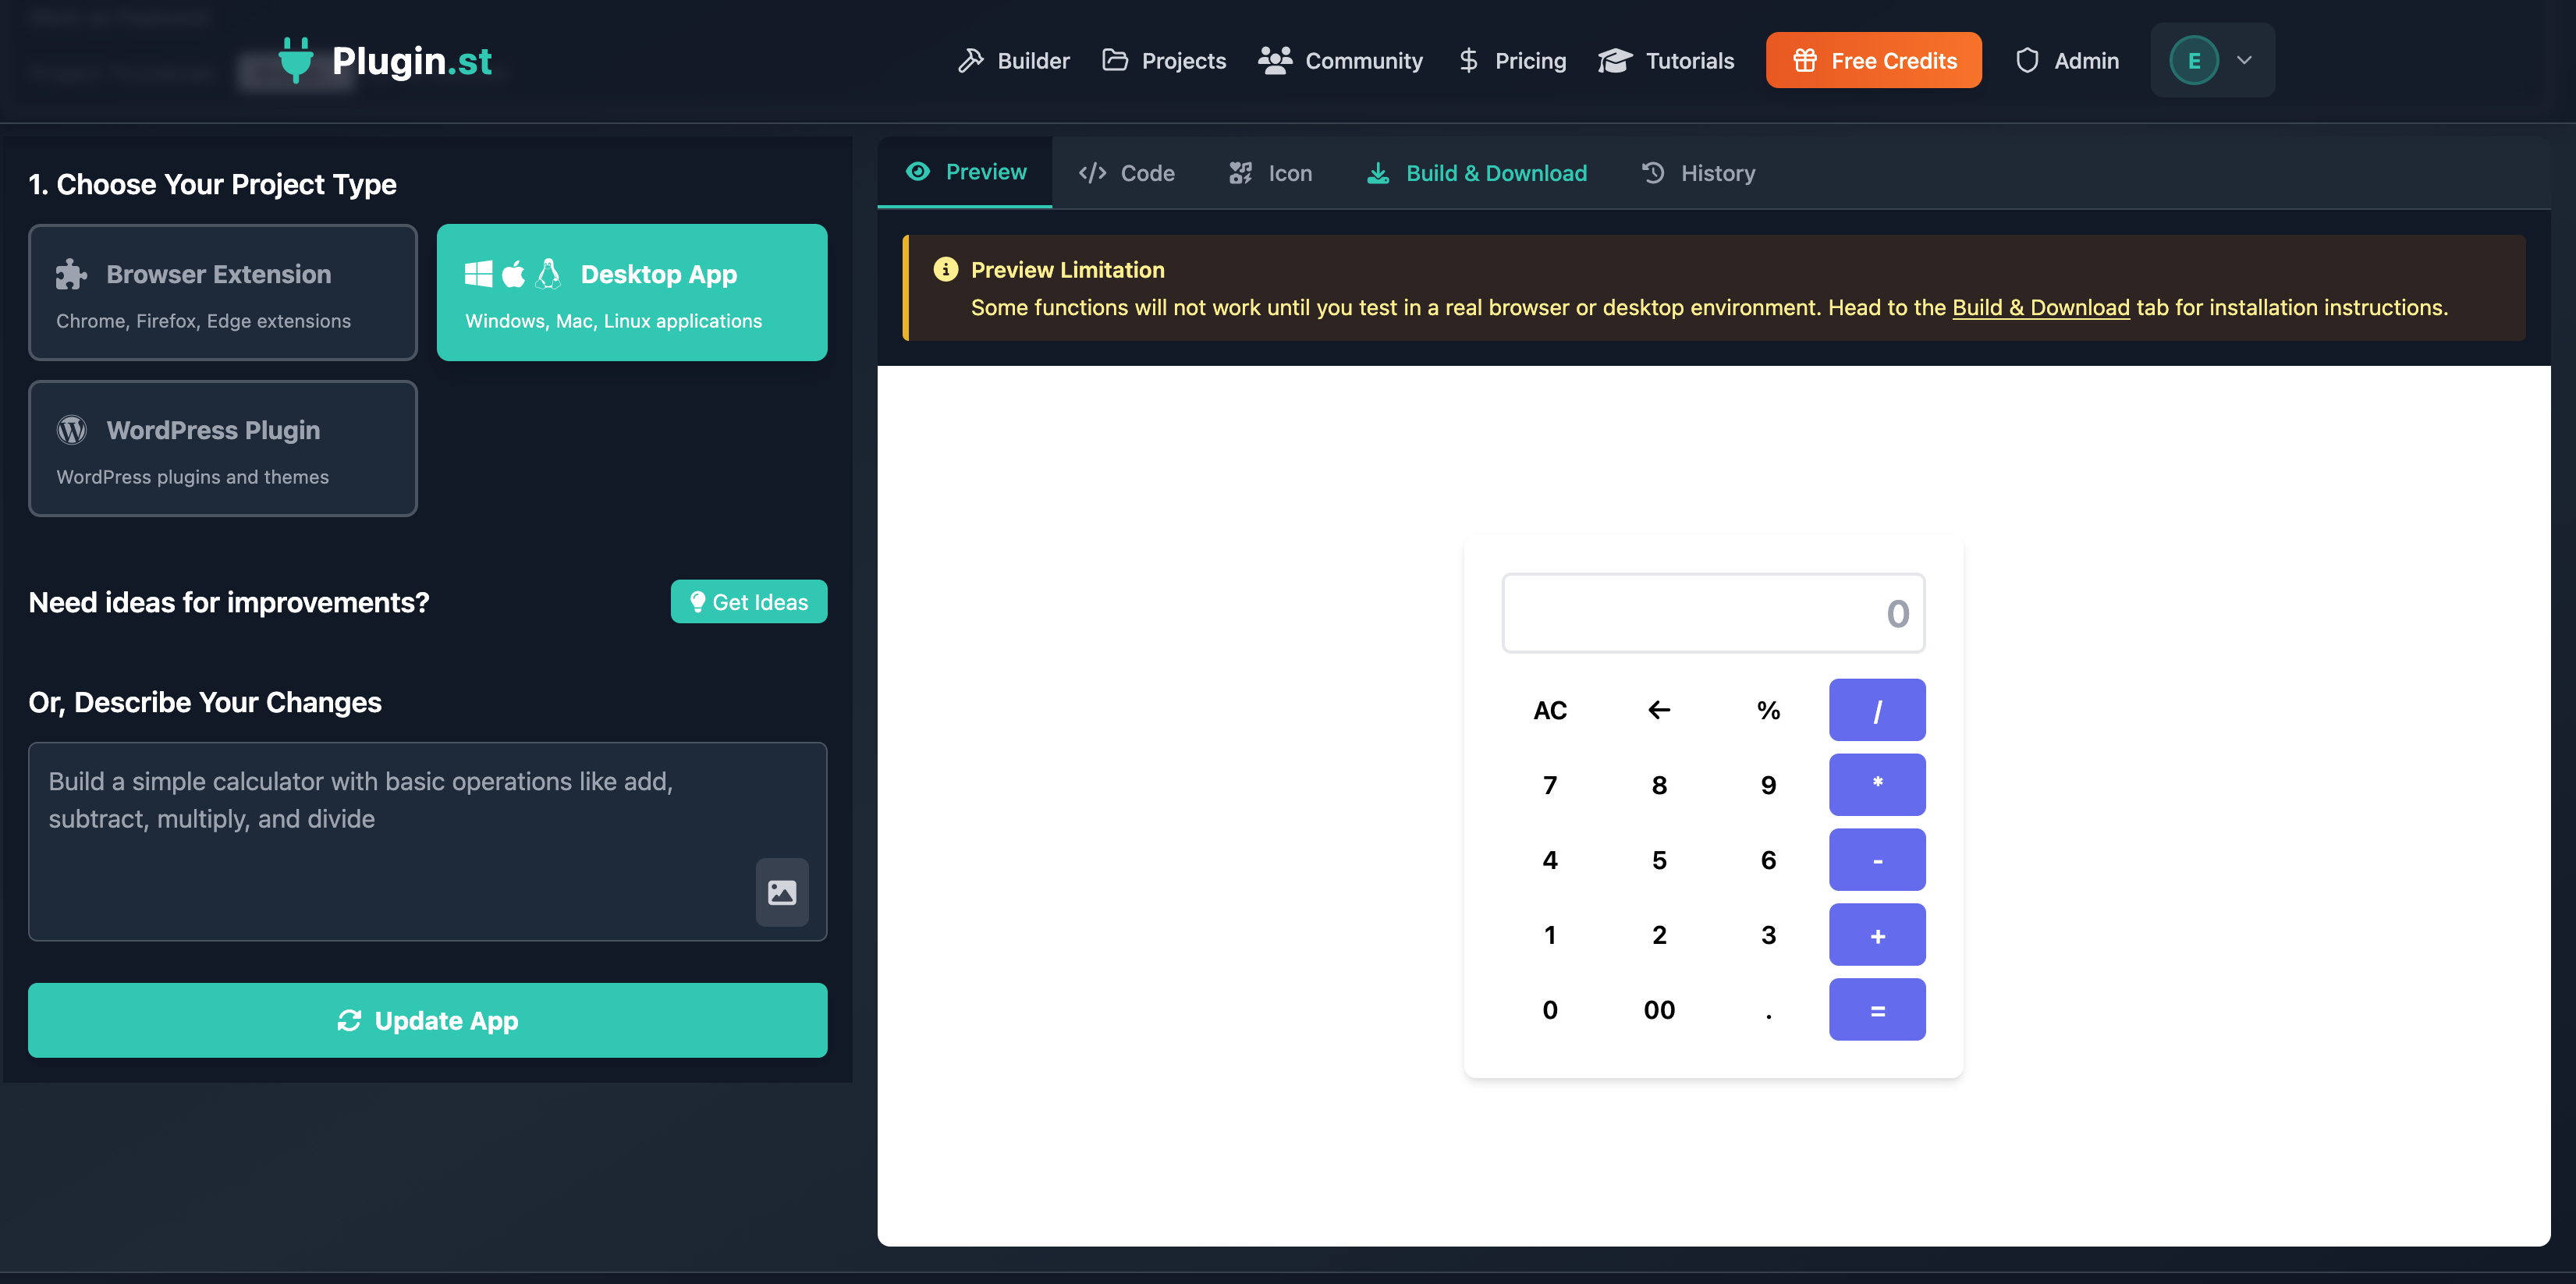
Task: Open the Icon tab
Action: point(1270,173)
